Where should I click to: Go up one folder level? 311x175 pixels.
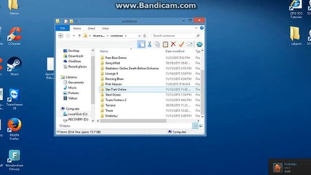(x=80, y=35)
